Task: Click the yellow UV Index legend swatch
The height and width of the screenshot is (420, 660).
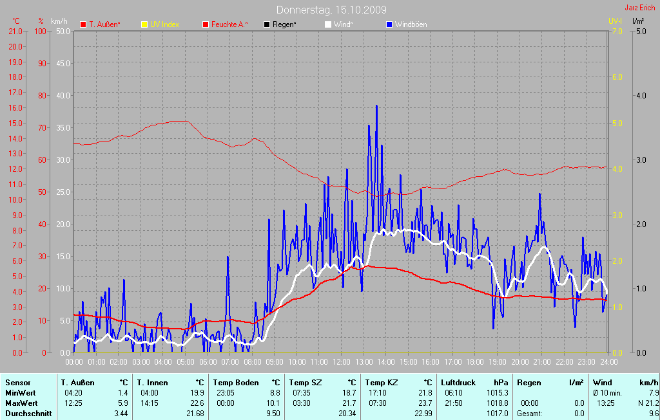Action: click(x=144, y=24)
